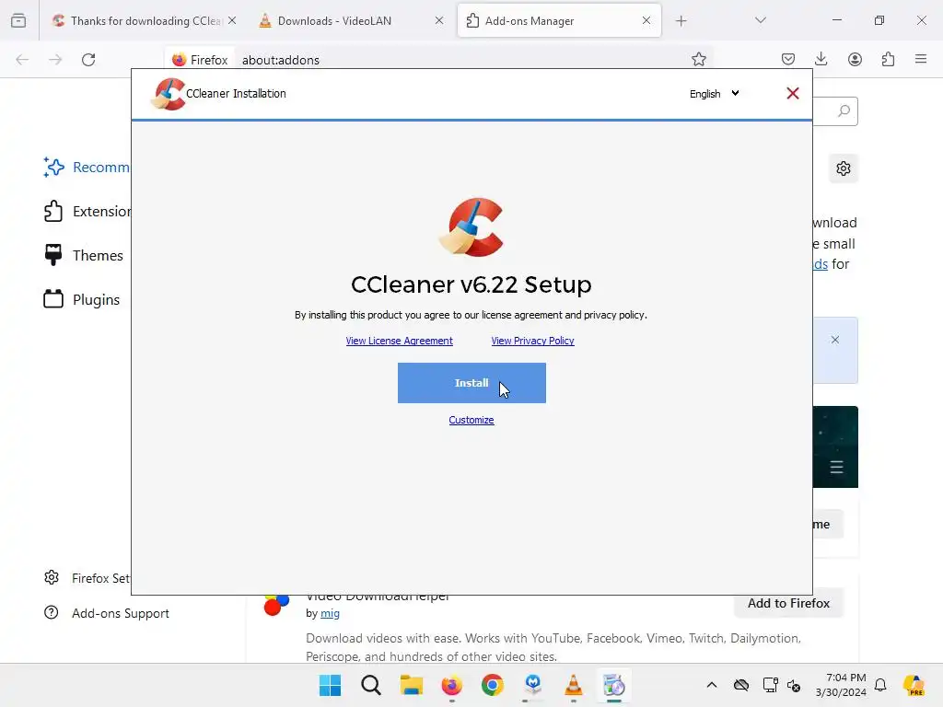
Task: Click Add to Firefox for Video DownloadHelper
Action: click(788, 603)
